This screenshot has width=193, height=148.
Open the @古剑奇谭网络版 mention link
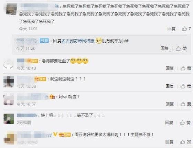[x=78, y=41]
